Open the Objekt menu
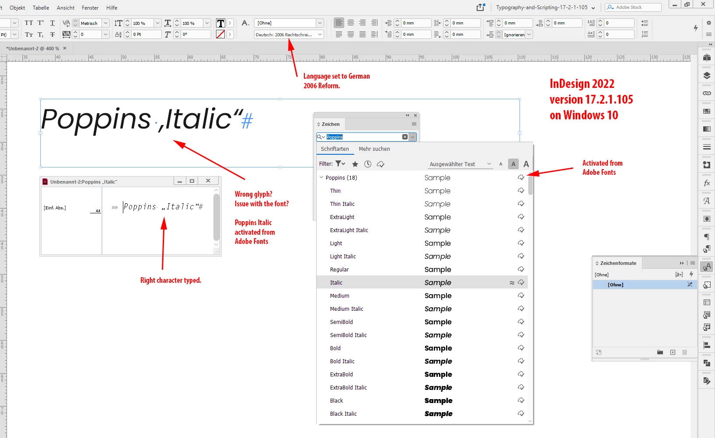Viewport: 715px width, 438px height. pos(17,7)
